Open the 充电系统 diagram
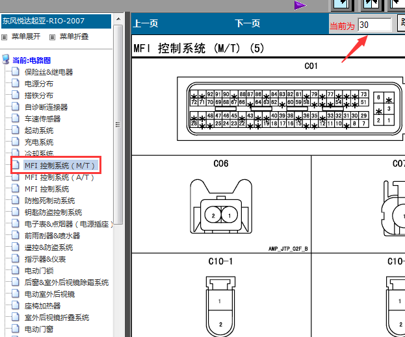This screenshot has width=405, height=337. click(x=39, y=142)
